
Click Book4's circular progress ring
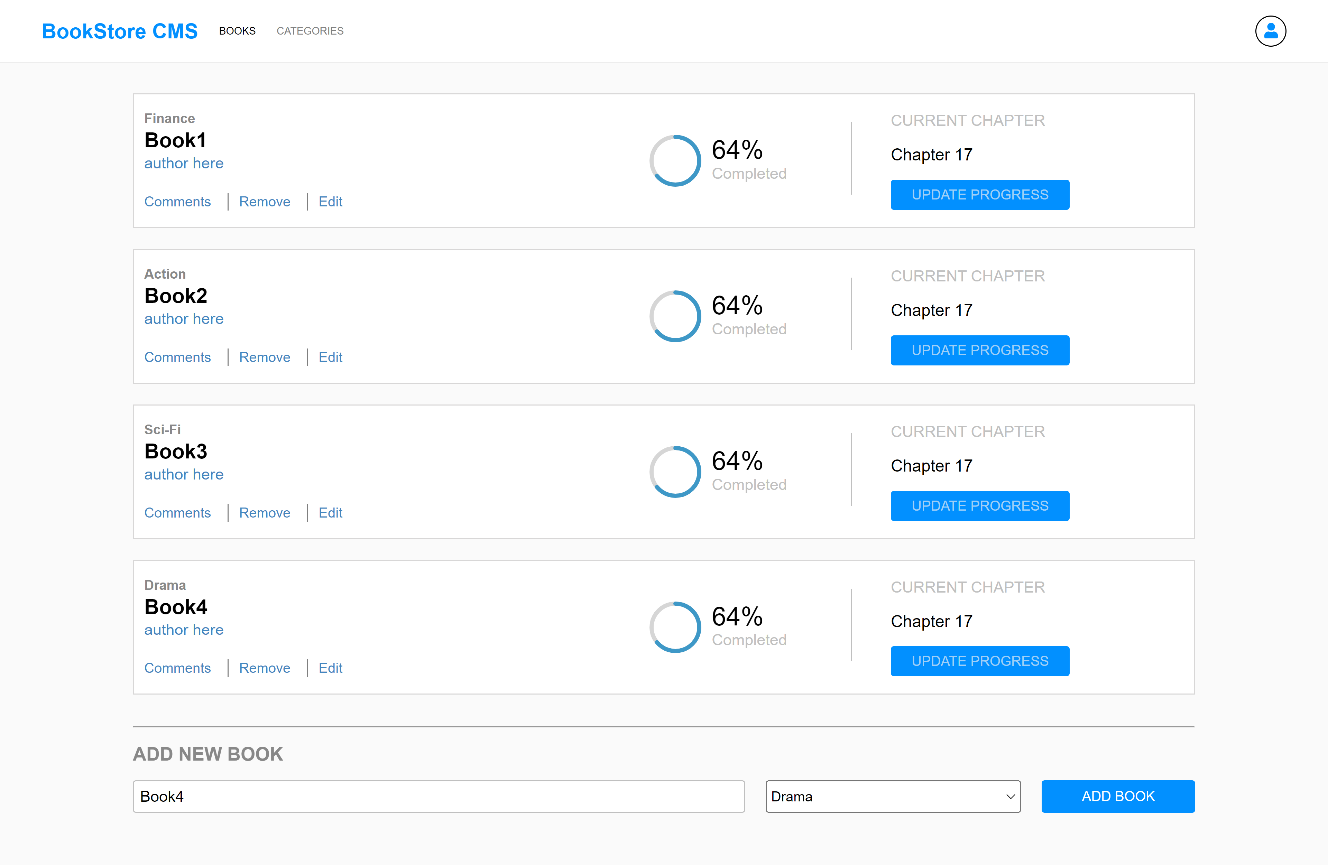675,627
